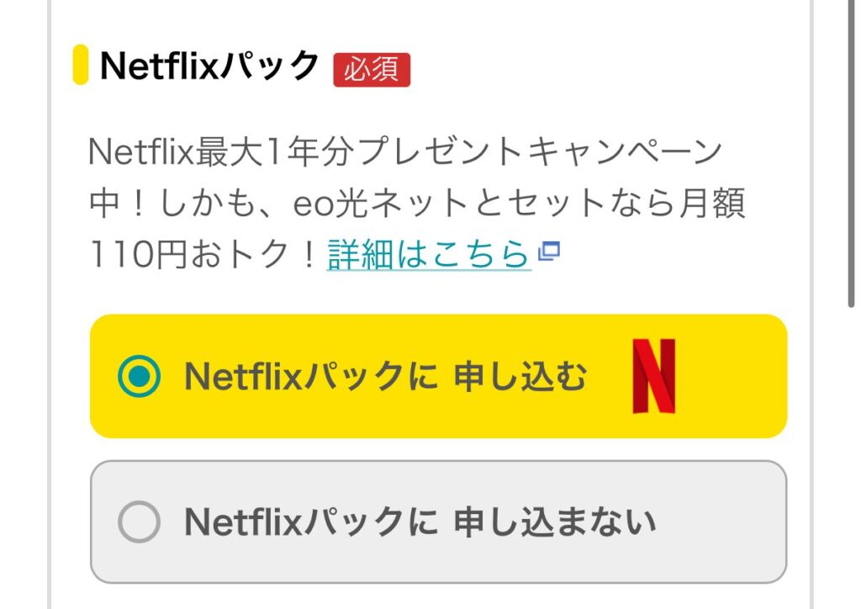Click "Netflixパックに" text inside the gray option
Screen dimensions: 861x609
click(x=310, y=522)
